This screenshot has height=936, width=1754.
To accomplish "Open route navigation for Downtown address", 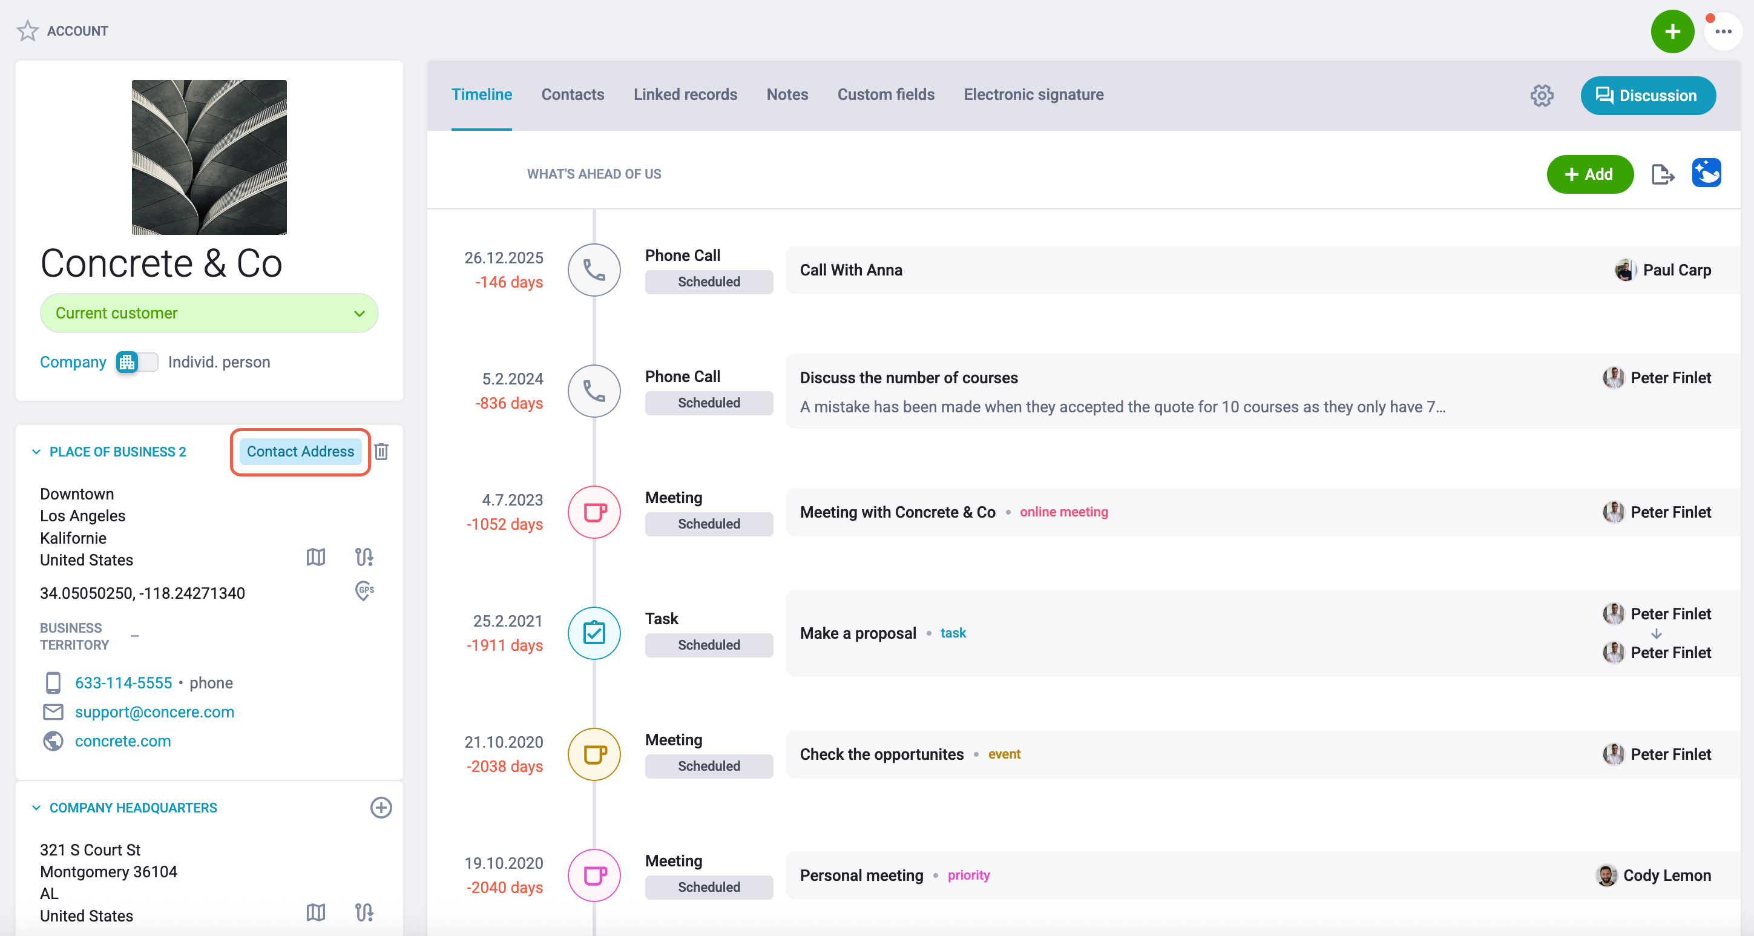I will point(364,557).
